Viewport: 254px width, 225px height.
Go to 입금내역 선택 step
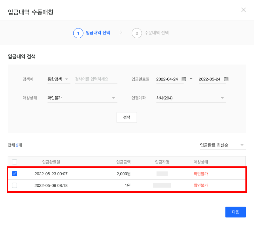(x=98, y=33)
